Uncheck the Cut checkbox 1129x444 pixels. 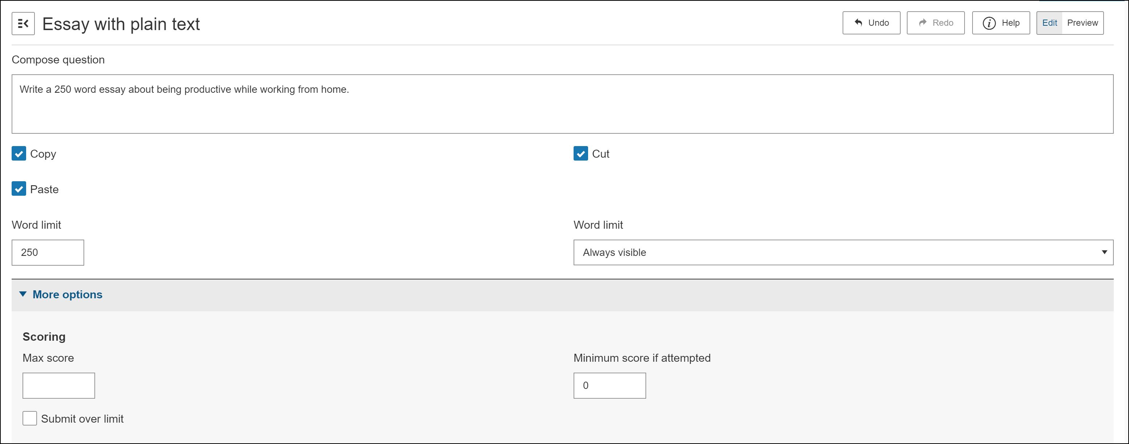[x=580, y=154]
